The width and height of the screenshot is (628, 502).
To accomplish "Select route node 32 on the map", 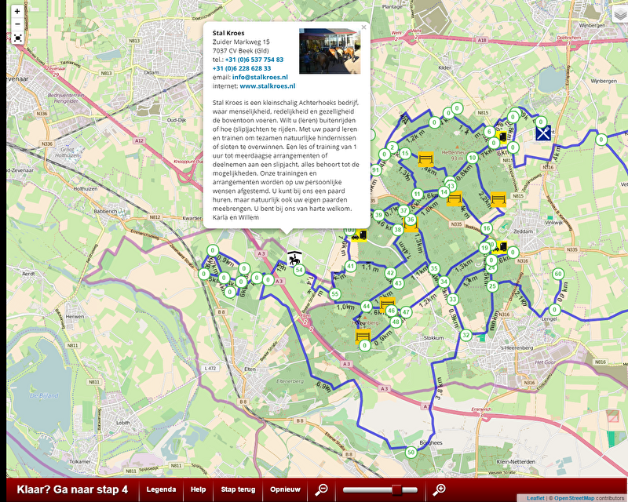I will coord(466,336).
